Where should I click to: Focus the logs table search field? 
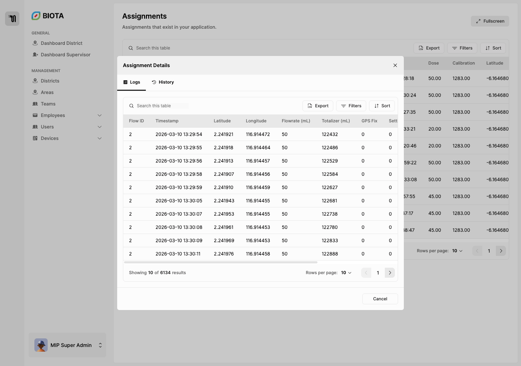point(162,106)
